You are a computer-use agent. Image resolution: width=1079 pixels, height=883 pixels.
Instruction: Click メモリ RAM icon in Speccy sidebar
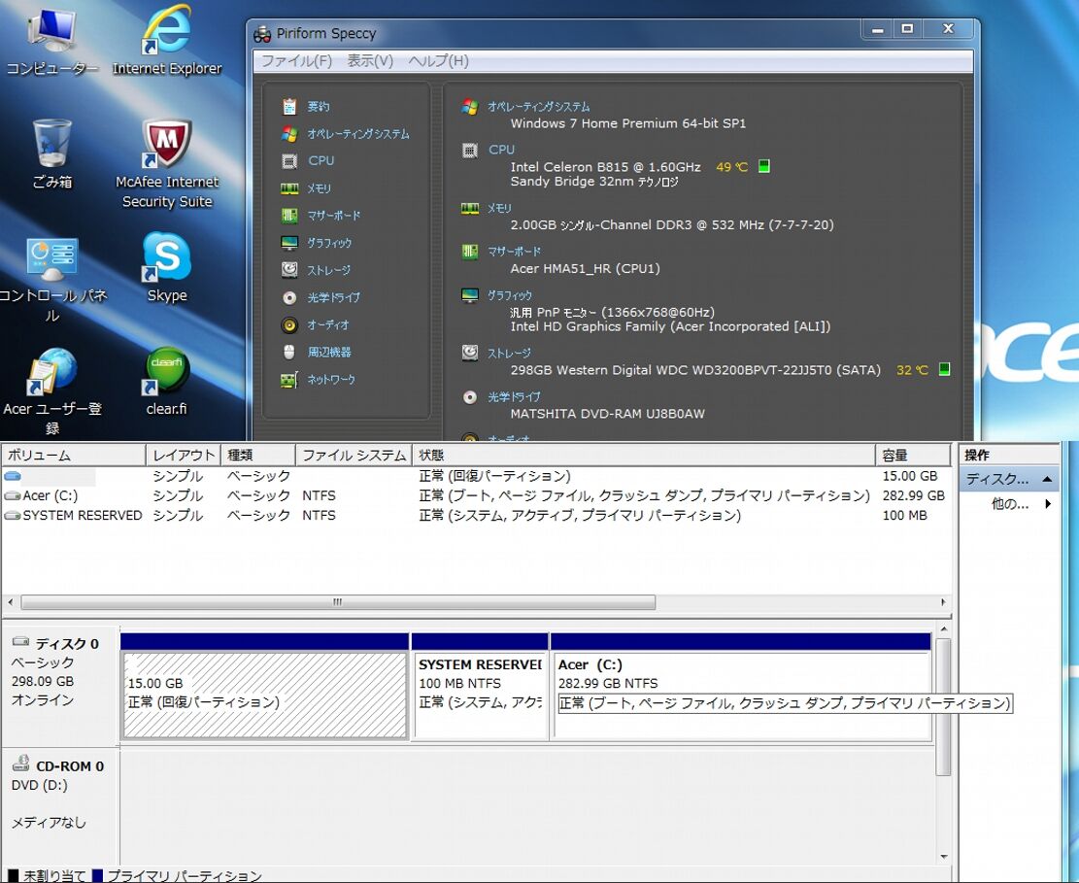tap(289, 187)
